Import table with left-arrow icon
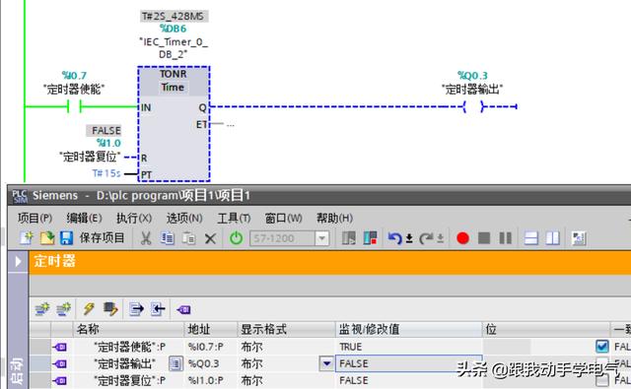Screen dimensions: 631x389 (x=158, y=309)
